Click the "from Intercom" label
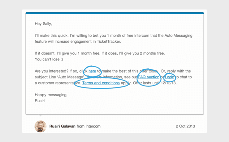Viewport: 229px width, 142px height. click(x=89, y=126)
